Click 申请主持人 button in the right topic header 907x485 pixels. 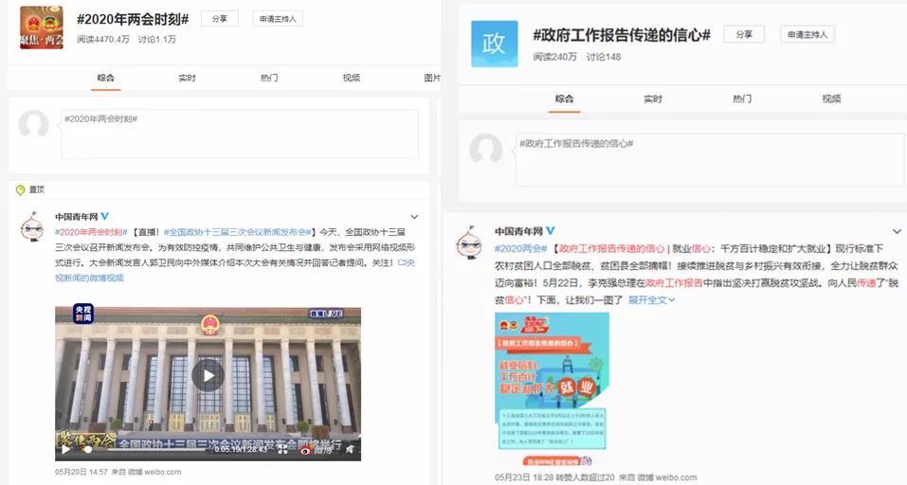click(x=807, y=34)
